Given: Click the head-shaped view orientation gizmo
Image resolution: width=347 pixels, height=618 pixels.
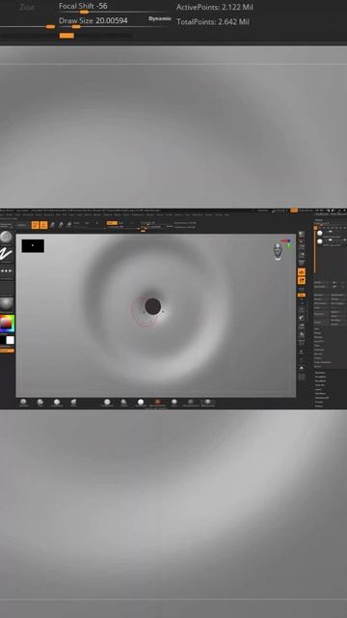Looking at the screenshot, I should (x=278, y=251).
